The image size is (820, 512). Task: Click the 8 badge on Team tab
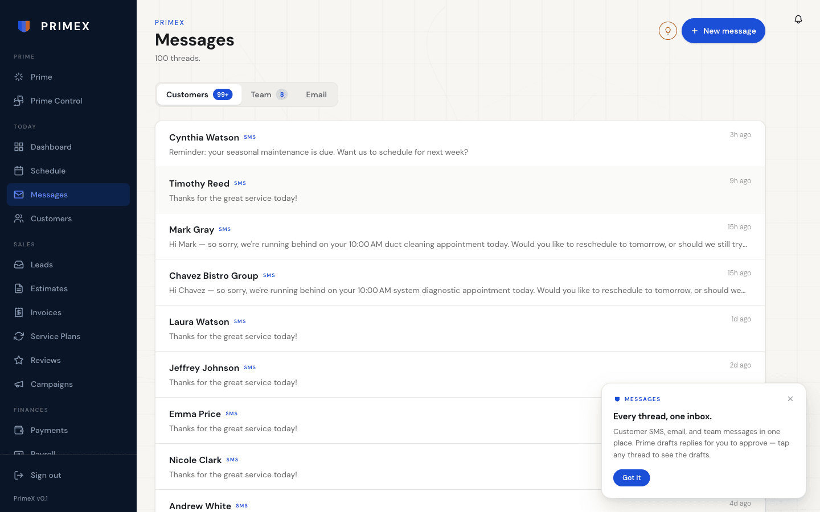(x=282, y=94)
